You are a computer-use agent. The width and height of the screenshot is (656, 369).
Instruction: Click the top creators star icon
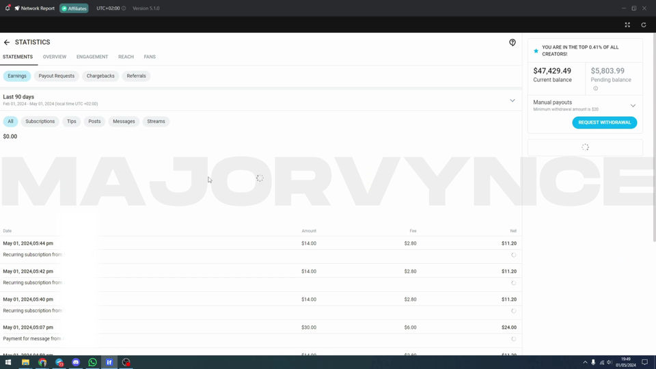click(536, 51)
